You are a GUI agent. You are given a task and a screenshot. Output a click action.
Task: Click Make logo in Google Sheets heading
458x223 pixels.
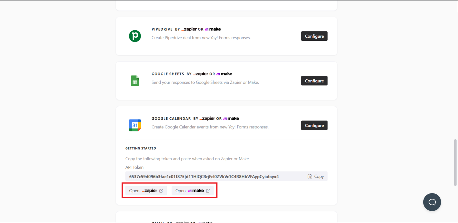[224, 74]
